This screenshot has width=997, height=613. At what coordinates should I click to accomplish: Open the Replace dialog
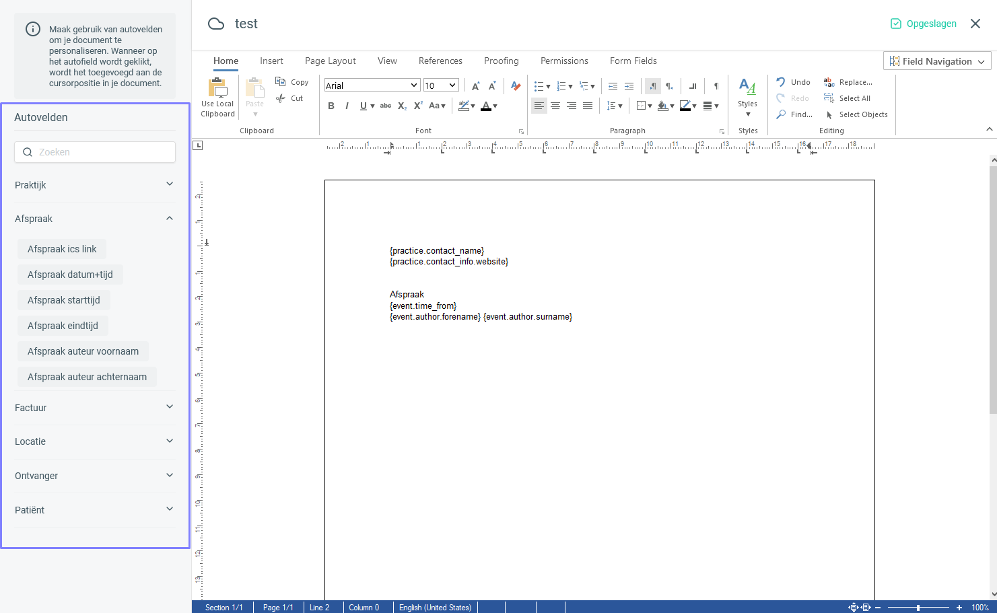point(848,82)
